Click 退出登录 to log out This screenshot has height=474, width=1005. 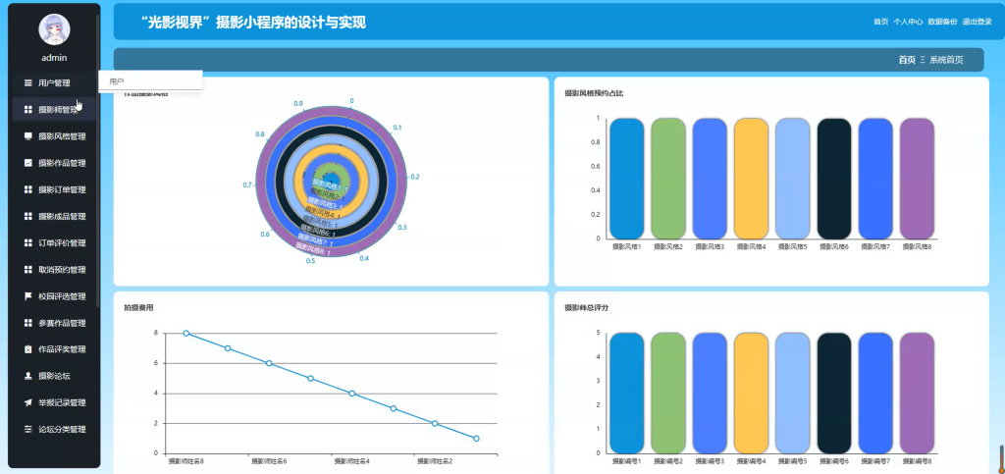pyautogui.click(x=978, y=22)
